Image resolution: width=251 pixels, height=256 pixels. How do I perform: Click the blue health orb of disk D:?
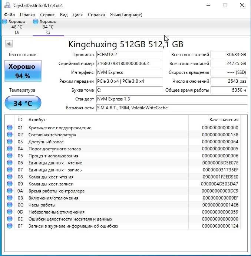pyautogui.click(x=4, y=21)
